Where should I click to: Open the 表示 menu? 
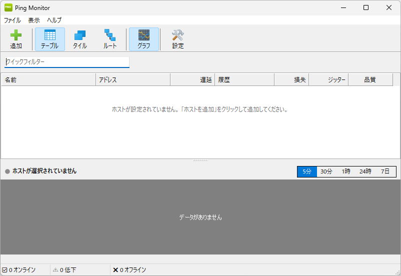tap(34, 20)
